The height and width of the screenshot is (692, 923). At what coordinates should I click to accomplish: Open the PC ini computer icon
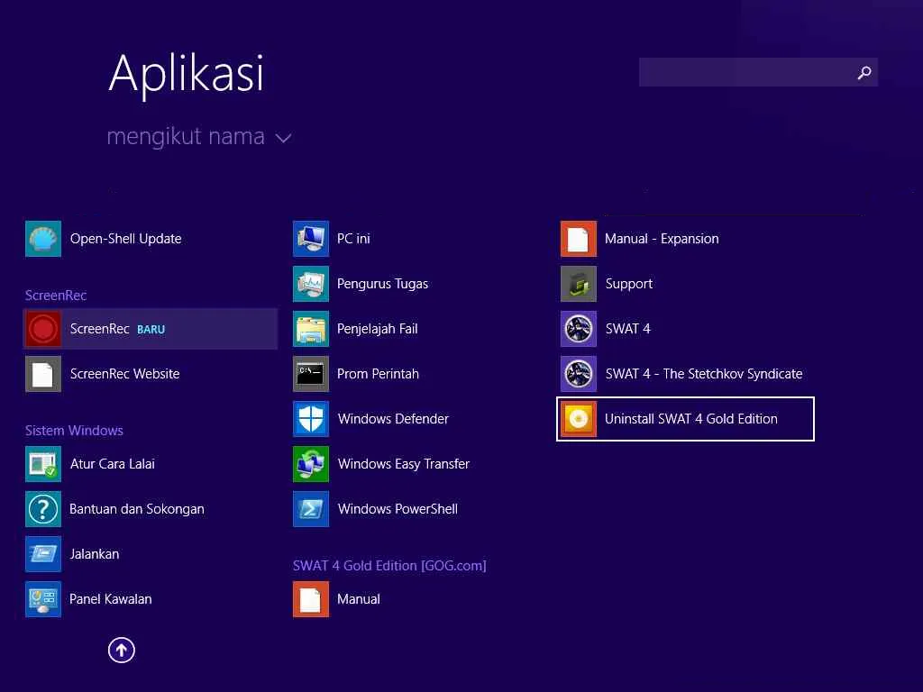311,238
